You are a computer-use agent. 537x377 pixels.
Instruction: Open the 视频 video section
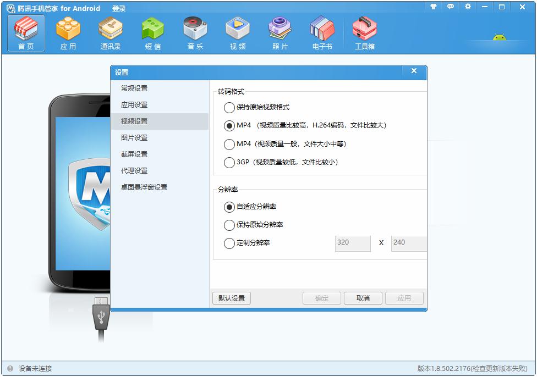238,34
